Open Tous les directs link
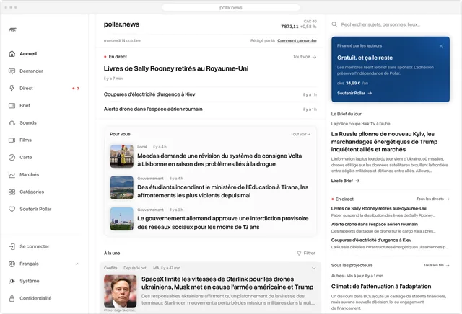The height and width of the screenshot is (314, 462). coord(433,199)
